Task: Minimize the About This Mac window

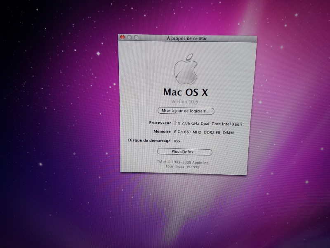Action: (x=129, y=37)
